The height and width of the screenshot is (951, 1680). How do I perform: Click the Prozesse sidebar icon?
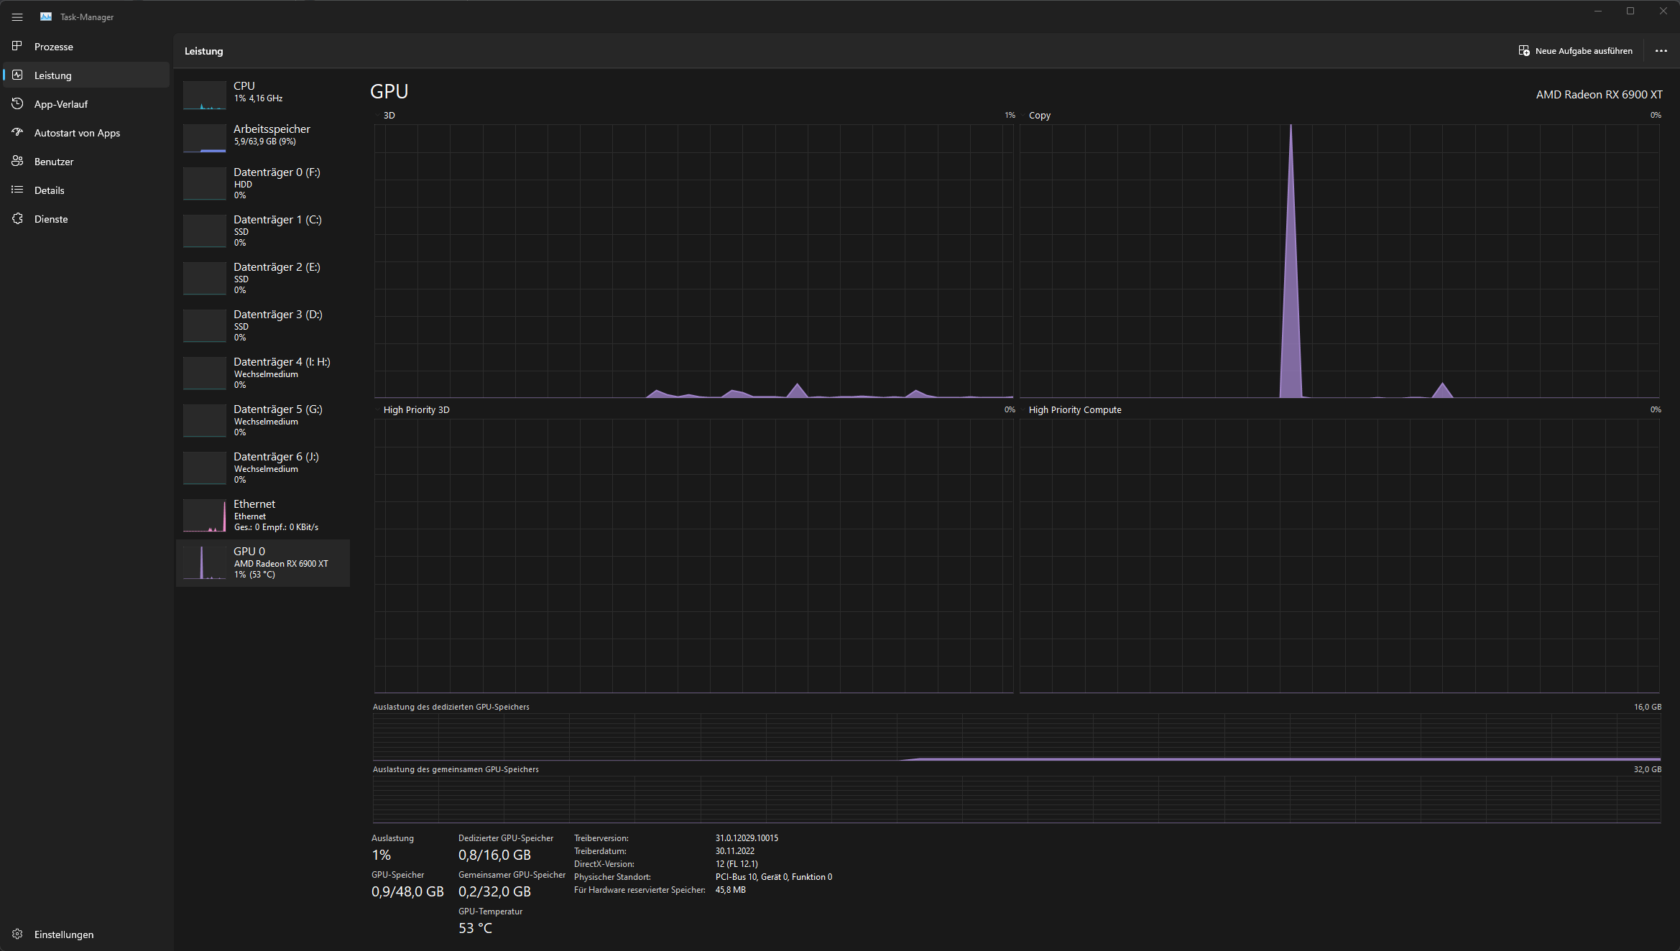click(x=17, y=46)
